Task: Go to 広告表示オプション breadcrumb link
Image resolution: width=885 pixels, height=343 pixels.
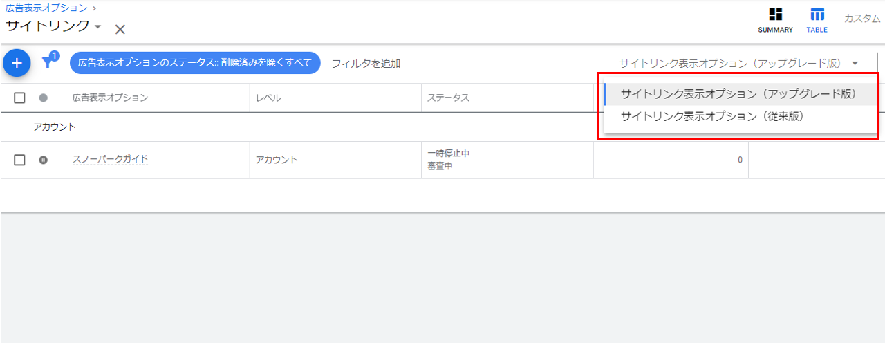Action: (46, 8)
